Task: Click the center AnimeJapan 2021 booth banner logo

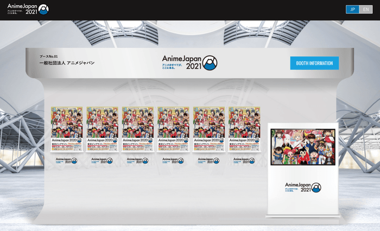Action: (189, 62)
